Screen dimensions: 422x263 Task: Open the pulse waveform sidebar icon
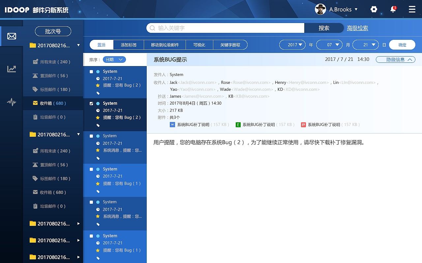point(12,102)
